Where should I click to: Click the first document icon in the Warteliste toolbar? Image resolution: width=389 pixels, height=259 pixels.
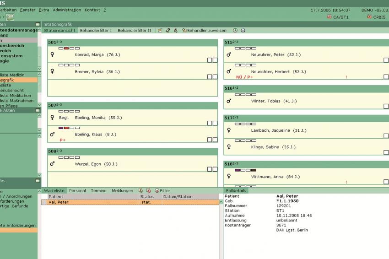point(140,190)
